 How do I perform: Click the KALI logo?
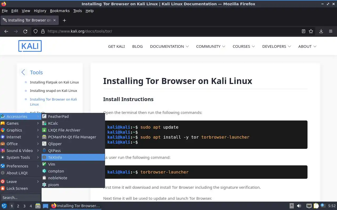30,46
